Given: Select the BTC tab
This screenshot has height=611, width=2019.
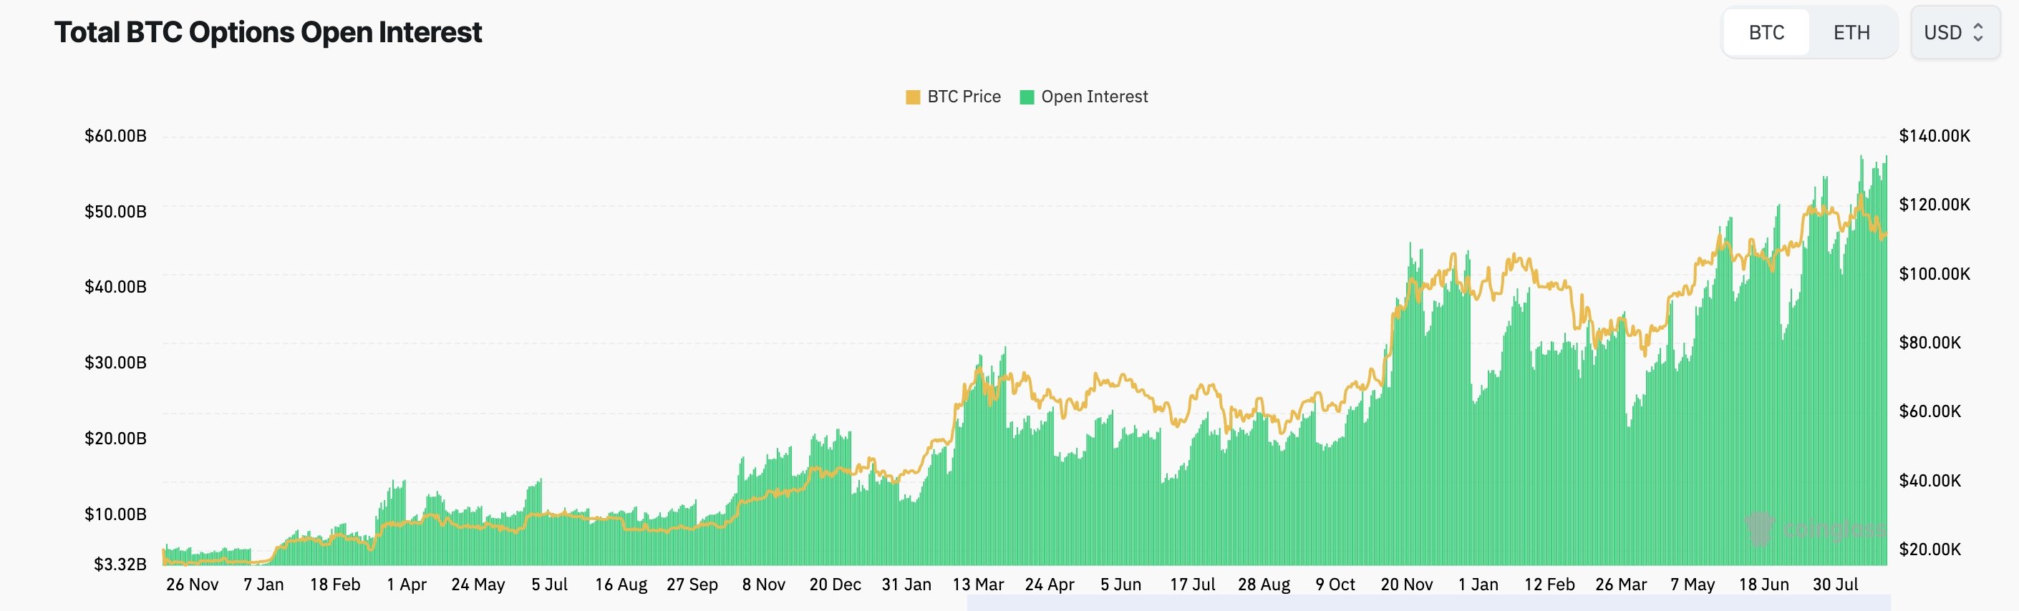Looking at the screenshot, I should (1766, 32).
